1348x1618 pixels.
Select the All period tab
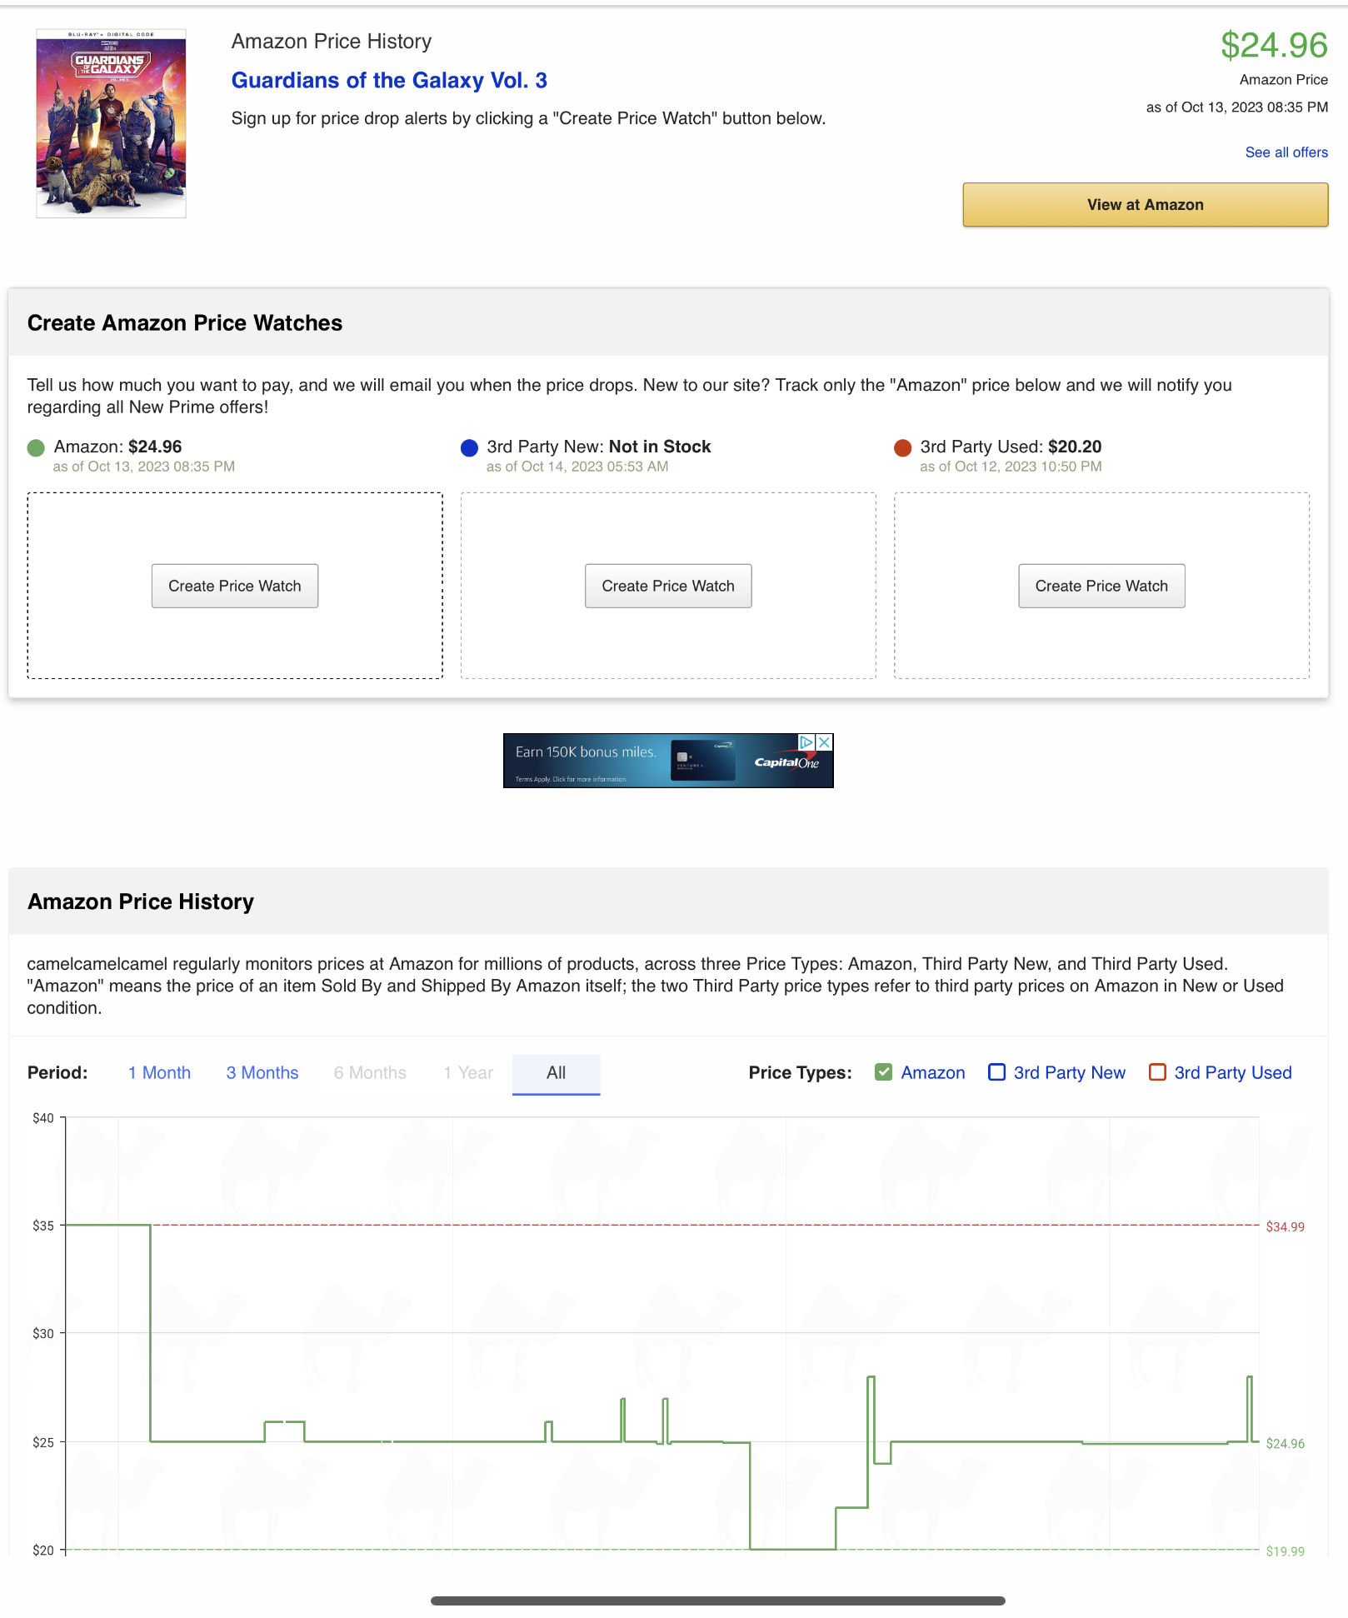556,1073
